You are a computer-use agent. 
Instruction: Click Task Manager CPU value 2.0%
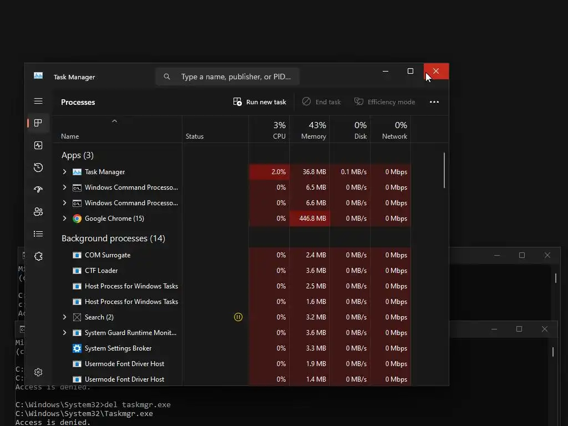point(278,172)
